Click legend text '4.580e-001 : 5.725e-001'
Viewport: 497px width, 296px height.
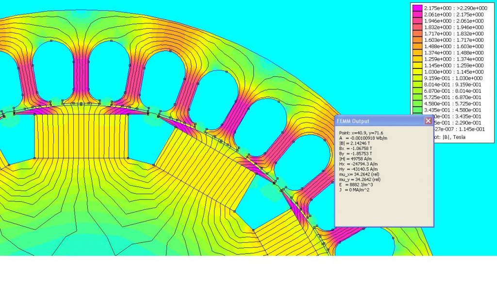pos(453,104)
